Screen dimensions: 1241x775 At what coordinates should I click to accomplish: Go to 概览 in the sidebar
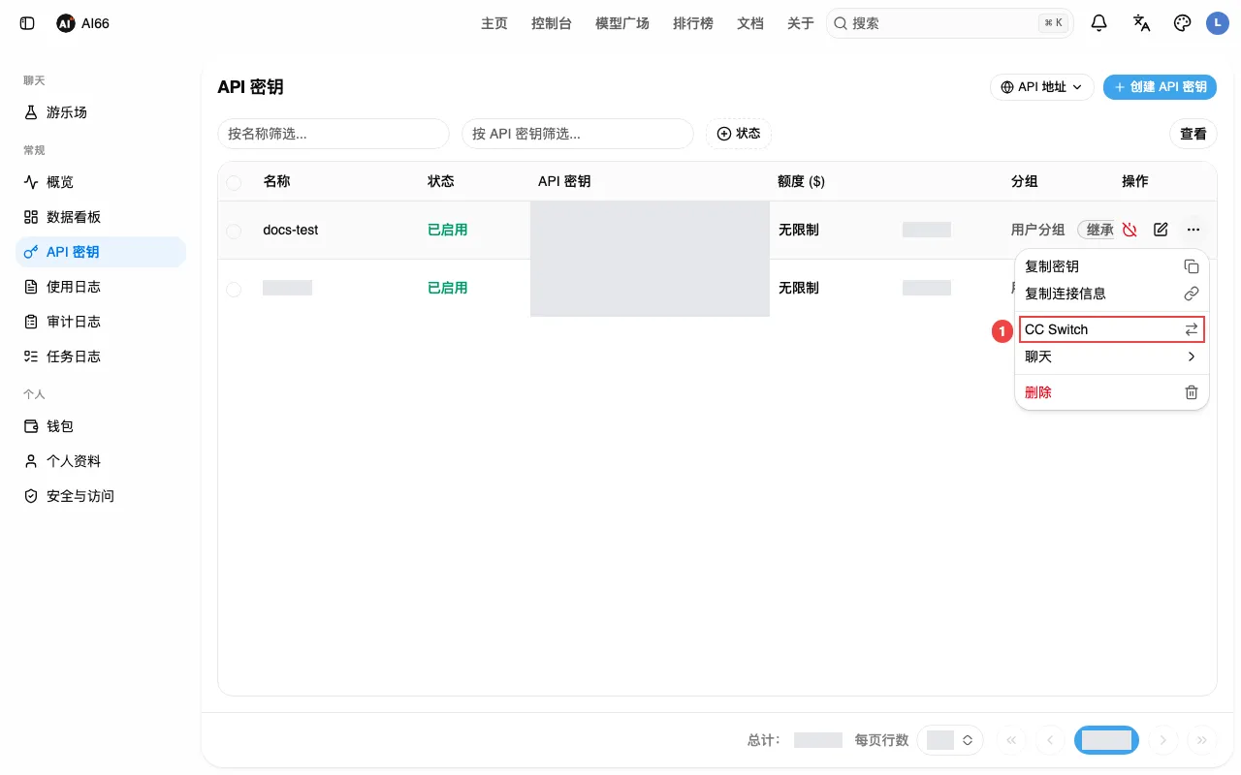click(x=101, y=182)
